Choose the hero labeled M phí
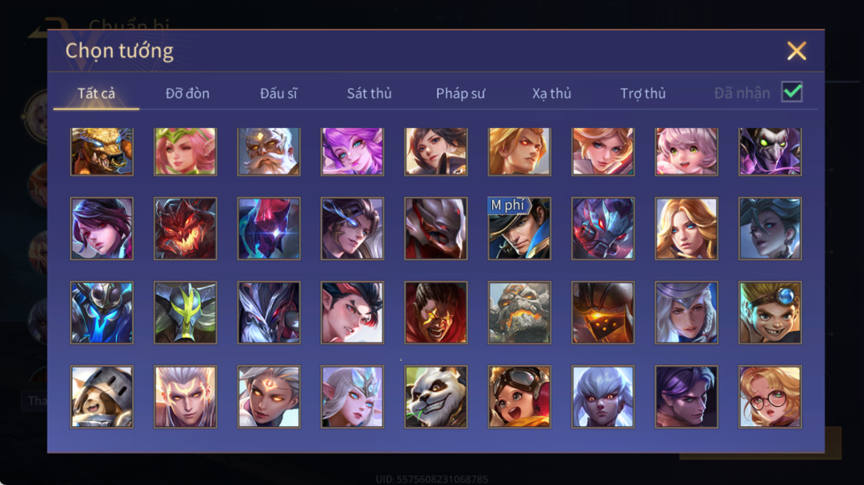The image size is (864, 485). point(519,228)
